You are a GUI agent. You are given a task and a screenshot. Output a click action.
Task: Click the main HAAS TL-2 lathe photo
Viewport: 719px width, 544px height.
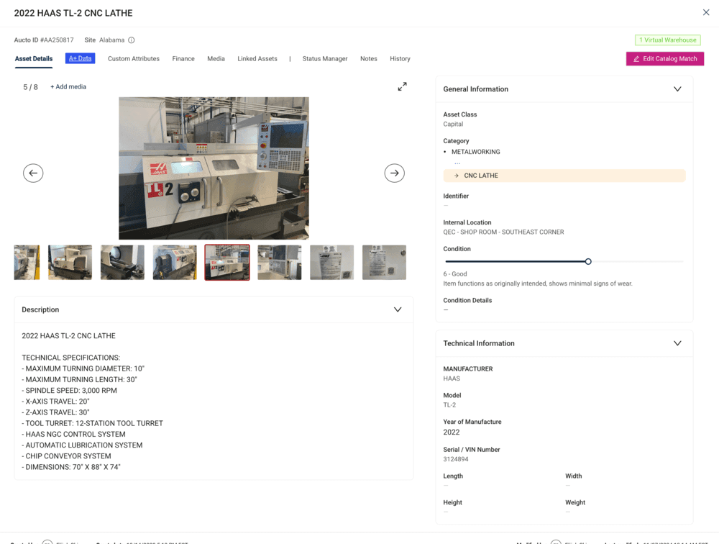click(214, 168)
